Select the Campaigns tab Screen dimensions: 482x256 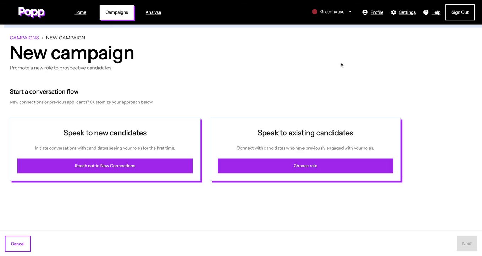pyautogui.click(x=117, y=12)
